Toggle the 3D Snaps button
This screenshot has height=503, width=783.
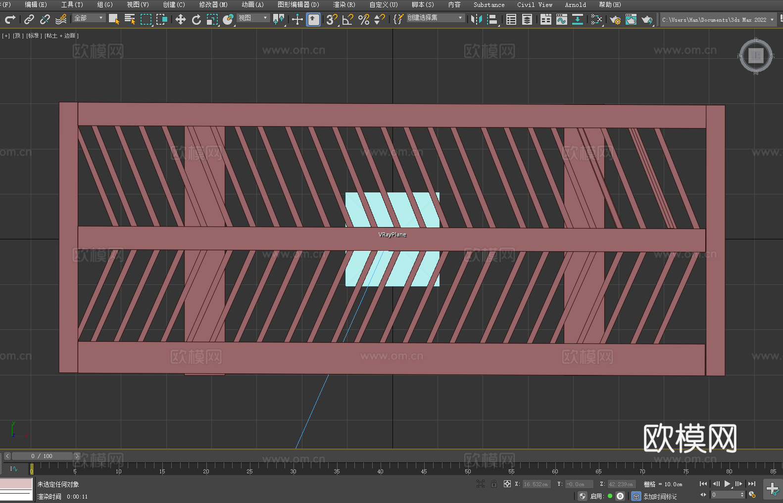point(332,19)
